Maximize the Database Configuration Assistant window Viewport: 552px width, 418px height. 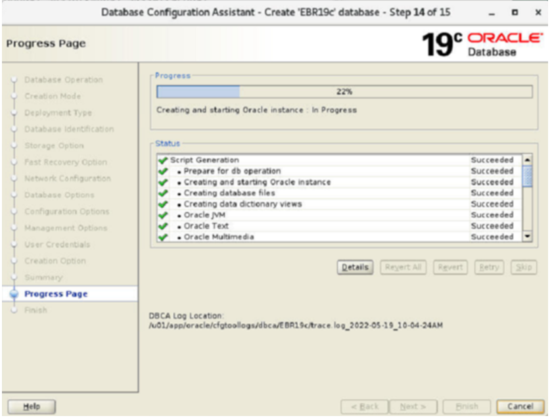pos(515,12)
